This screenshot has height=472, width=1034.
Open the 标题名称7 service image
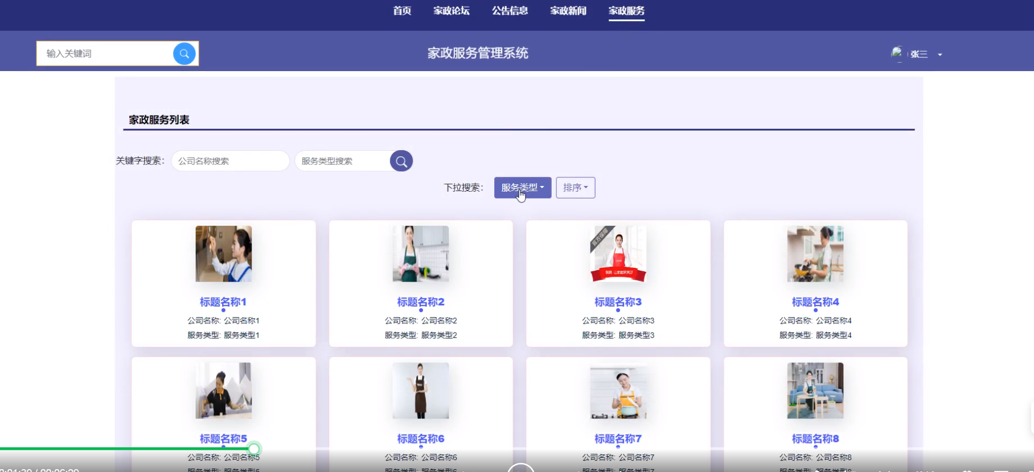click(x=618, y=391)
